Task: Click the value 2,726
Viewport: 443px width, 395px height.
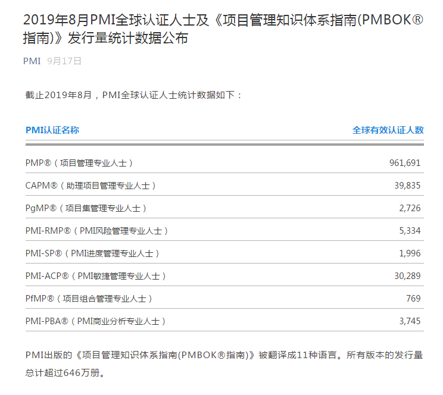Action: click(410, 208)
